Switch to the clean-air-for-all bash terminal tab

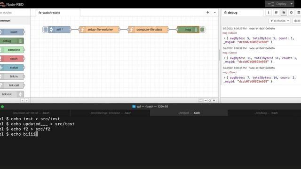coord(30,113)
